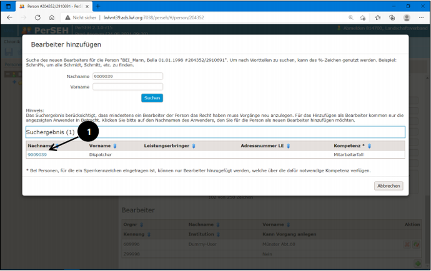The image size is (431, 271).
Task: Click the 'Dispatcher' first-name cell
Action: click(x=101, y=155)
